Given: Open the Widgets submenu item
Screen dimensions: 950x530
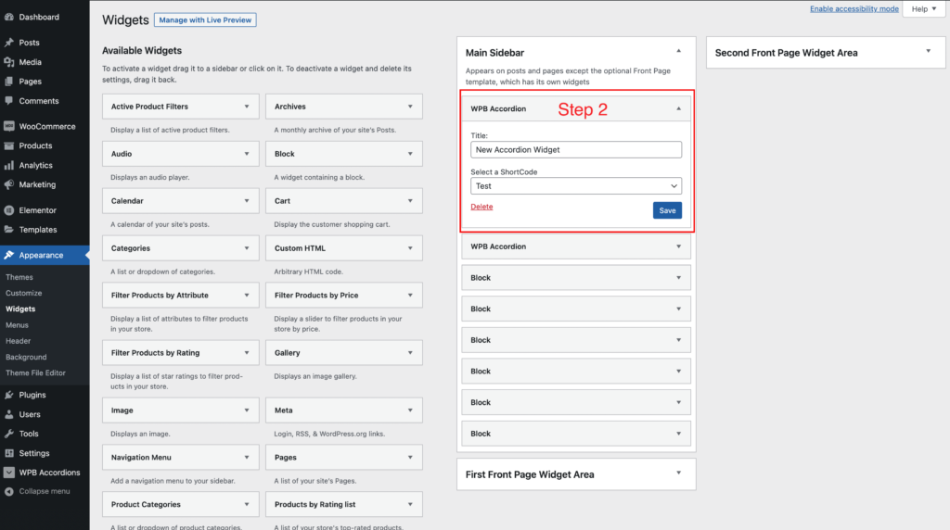Looking at the screenshot, I should (20, 309).
